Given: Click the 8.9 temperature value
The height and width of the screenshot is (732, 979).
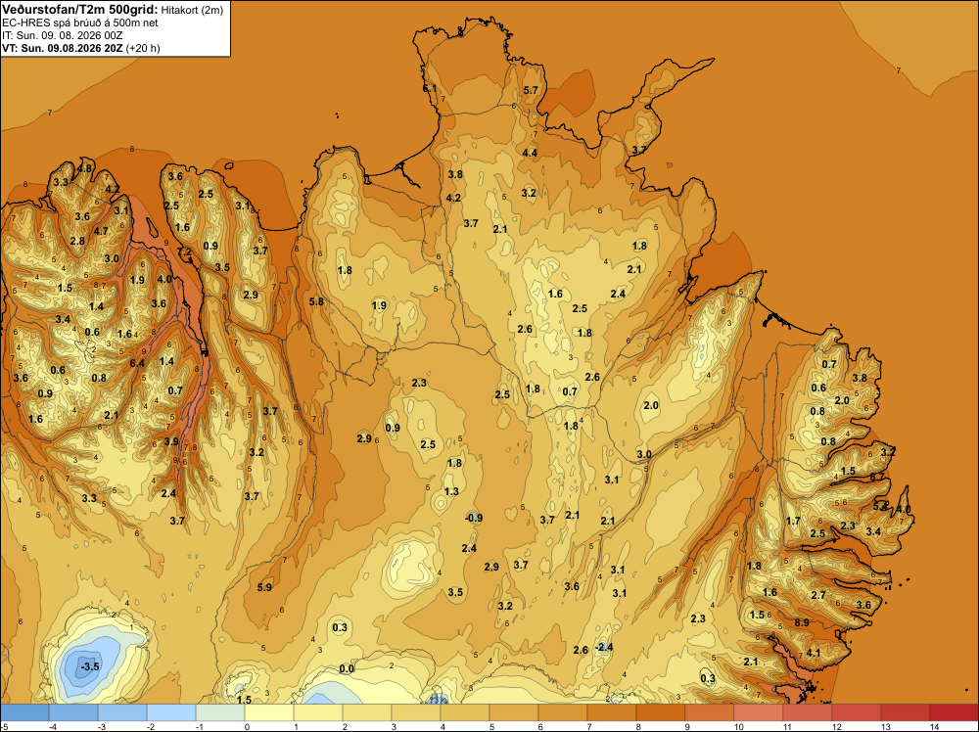Looking at the screenshot, I should coord(802,622).
